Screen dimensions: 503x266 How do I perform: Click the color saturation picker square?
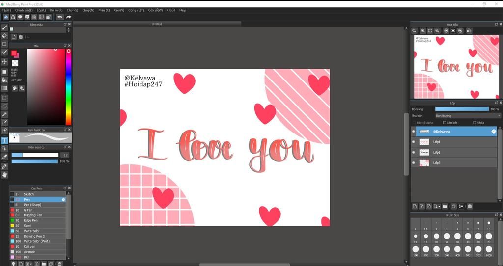click(x=46, y=87)
